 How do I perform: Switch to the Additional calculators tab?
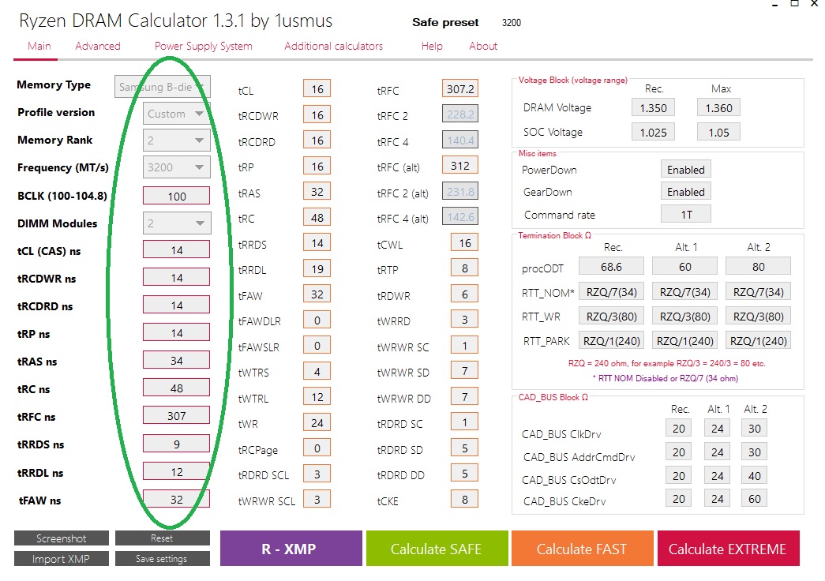click(x=333, y=46)
